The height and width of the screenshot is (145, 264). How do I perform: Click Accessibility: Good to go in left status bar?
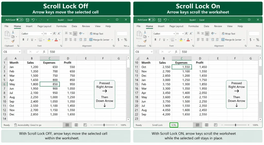click(x=28, y=125)
